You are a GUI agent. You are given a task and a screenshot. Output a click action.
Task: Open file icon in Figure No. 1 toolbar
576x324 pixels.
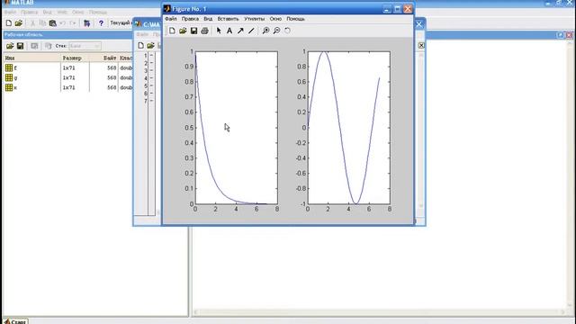coord(183,31)
